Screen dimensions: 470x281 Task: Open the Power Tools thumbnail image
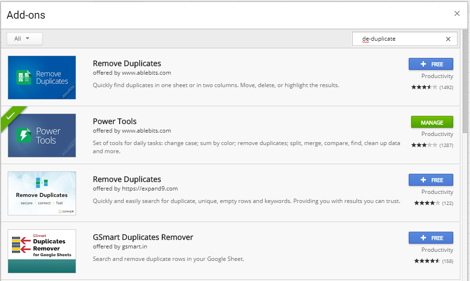[x=42, y=135]
